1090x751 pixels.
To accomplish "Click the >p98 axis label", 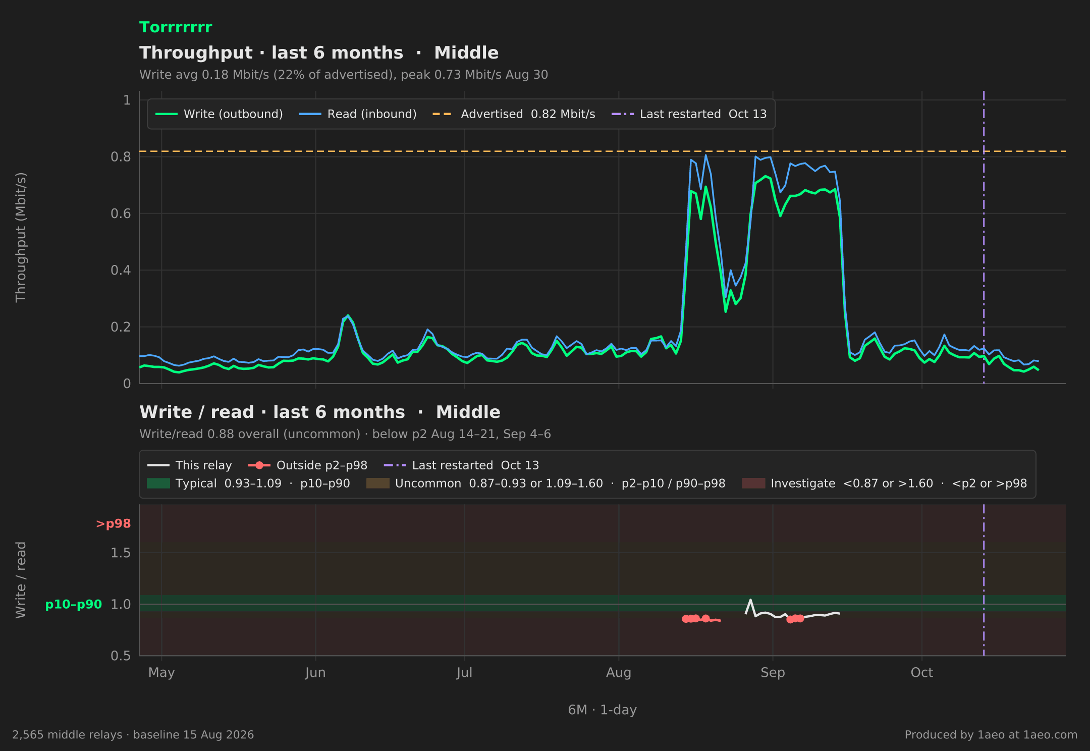I will point(114,524).
